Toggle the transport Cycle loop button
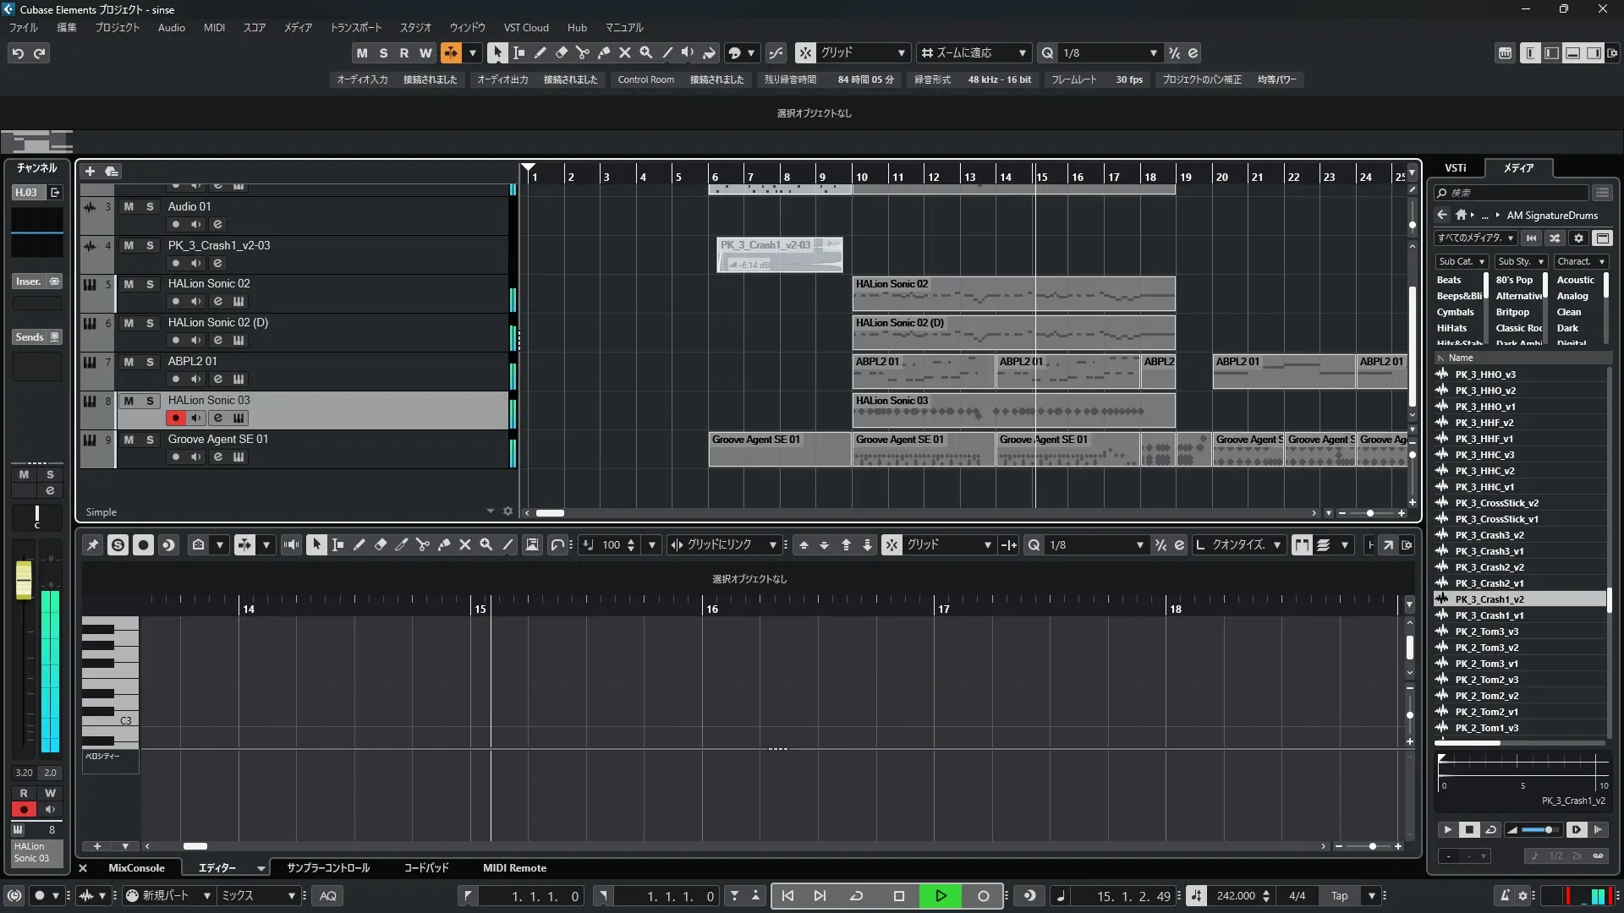Viewport: 1624px width, 913px height. click(x=856, y=896)
